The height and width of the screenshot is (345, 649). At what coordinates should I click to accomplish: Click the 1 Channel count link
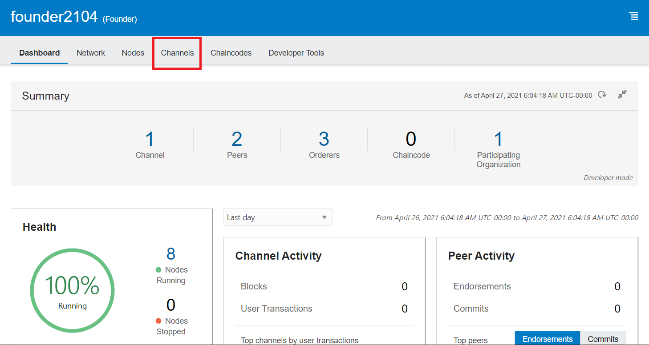click(x=150, y=140)
